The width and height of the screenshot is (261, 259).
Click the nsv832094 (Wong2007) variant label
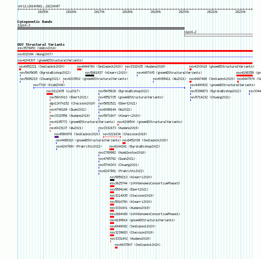coord(35,54)
